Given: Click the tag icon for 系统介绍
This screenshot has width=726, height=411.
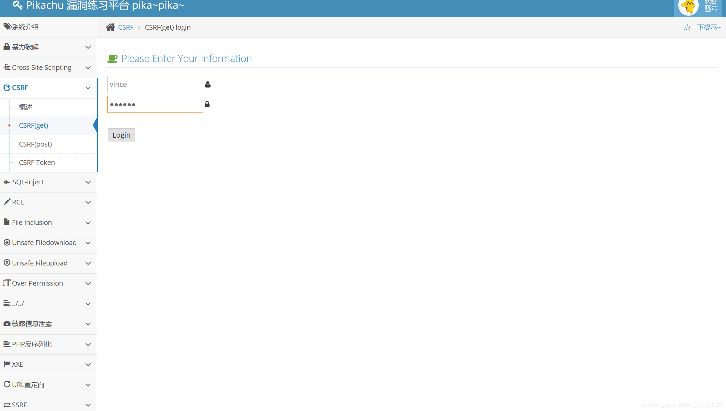Looking at the screenshot, I should (x=7, y=27).
